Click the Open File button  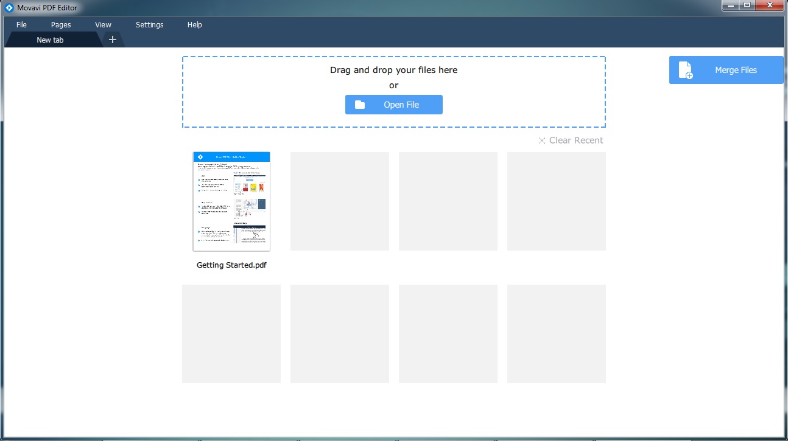[x=394, y=105]
